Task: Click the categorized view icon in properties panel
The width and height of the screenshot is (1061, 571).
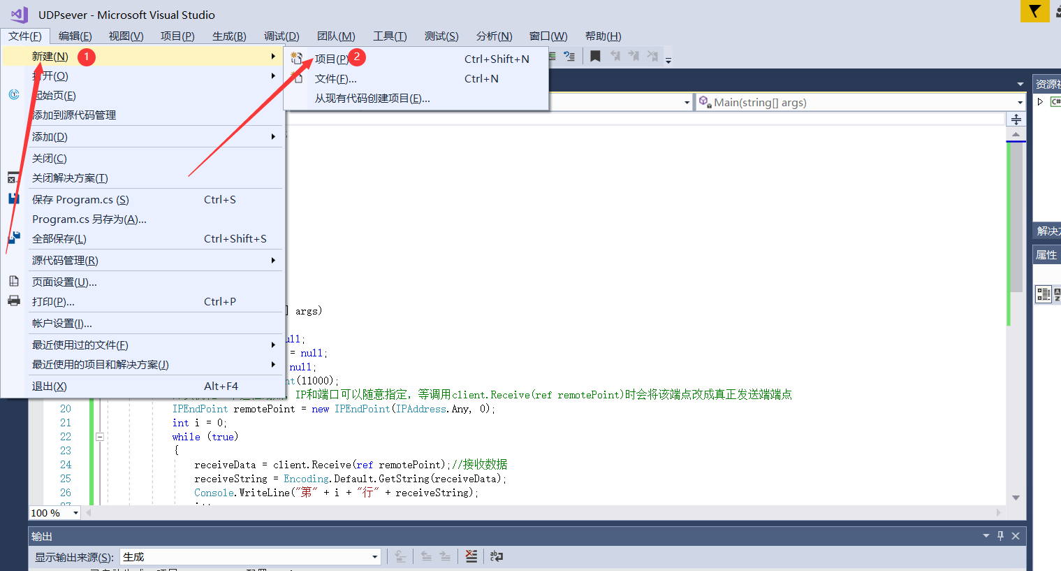Action: pos(1044,294)
